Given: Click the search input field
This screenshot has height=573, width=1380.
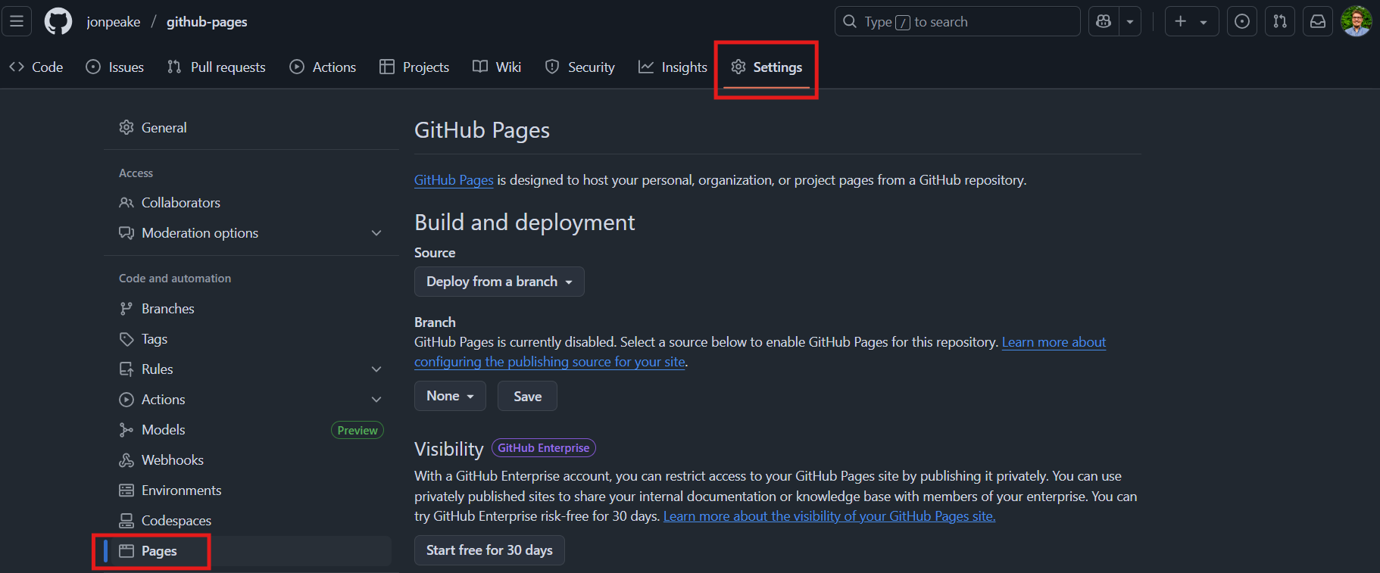Looking at the screenshot, I should (x=957, y=21).
